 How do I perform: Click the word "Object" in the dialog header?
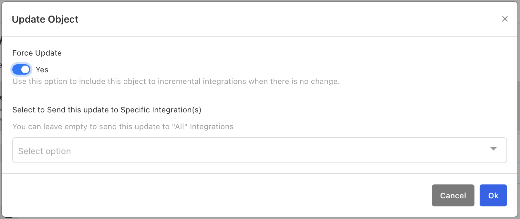coord(63,19)
